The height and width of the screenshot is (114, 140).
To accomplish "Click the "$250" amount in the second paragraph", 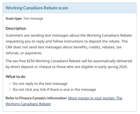I will click(x=31, y=61).
